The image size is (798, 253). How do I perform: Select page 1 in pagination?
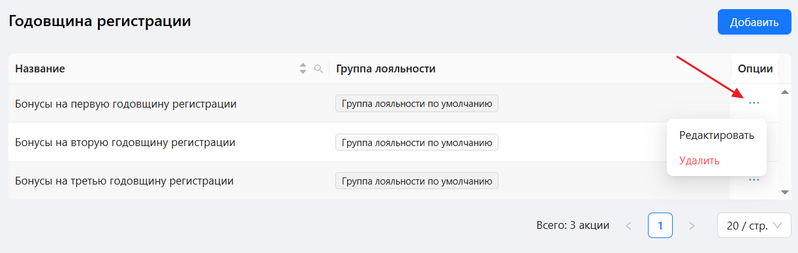click(660, 226)
